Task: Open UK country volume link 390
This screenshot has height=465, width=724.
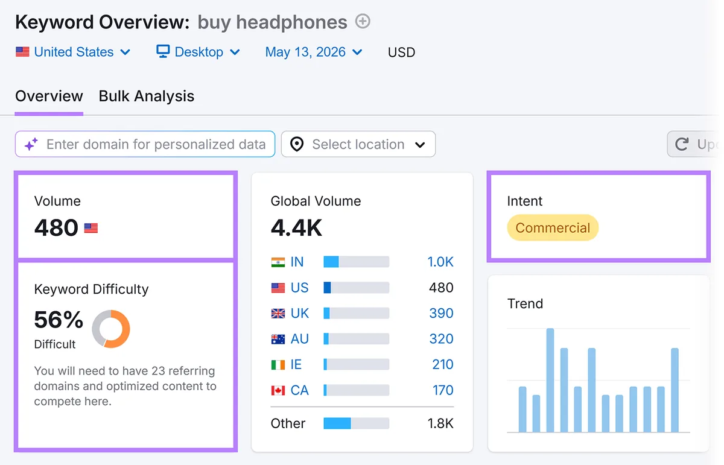Action: [441, 313]
